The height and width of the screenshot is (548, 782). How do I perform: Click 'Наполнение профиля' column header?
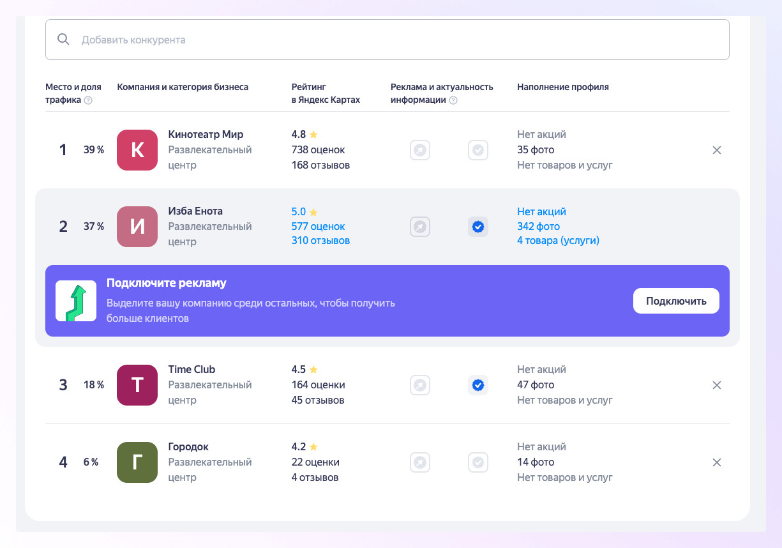(563, 87)
